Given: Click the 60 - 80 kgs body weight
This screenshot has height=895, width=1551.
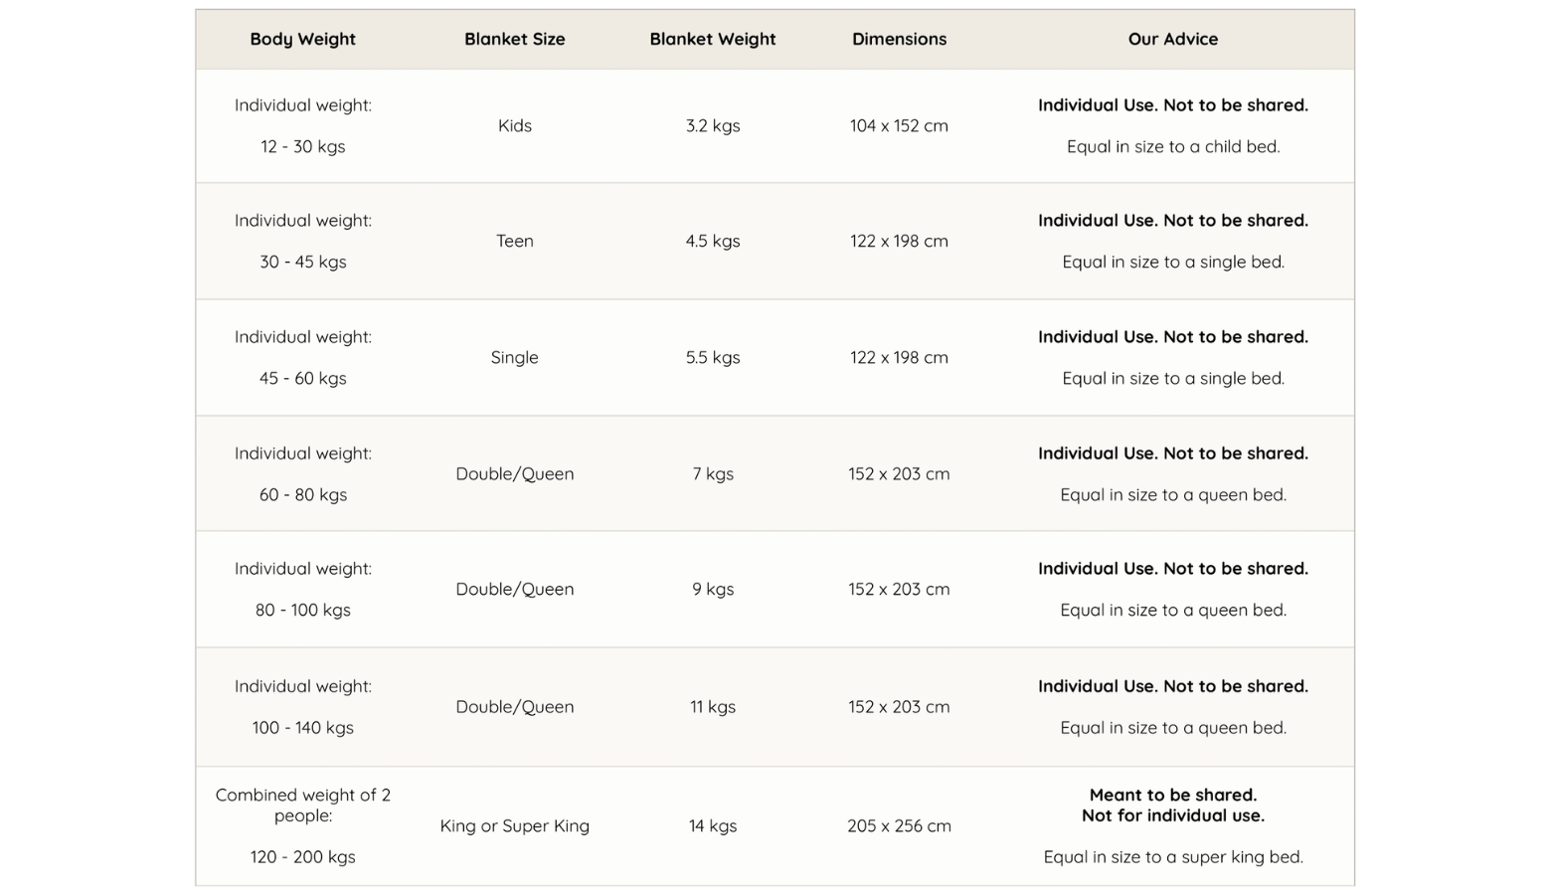Looking at the screenshot, I should 302,494.
